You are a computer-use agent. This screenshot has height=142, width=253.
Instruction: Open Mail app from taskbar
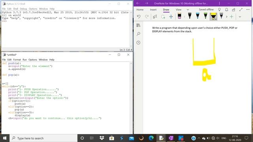click(131, 138)
